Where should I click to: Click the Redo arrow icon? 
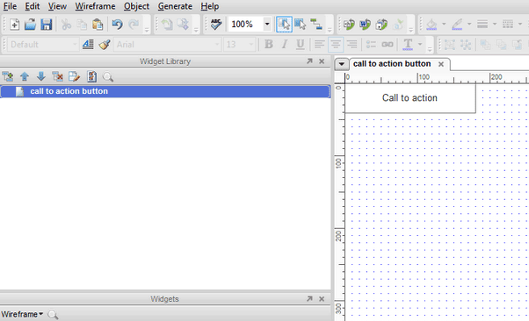tap(134, 25)
